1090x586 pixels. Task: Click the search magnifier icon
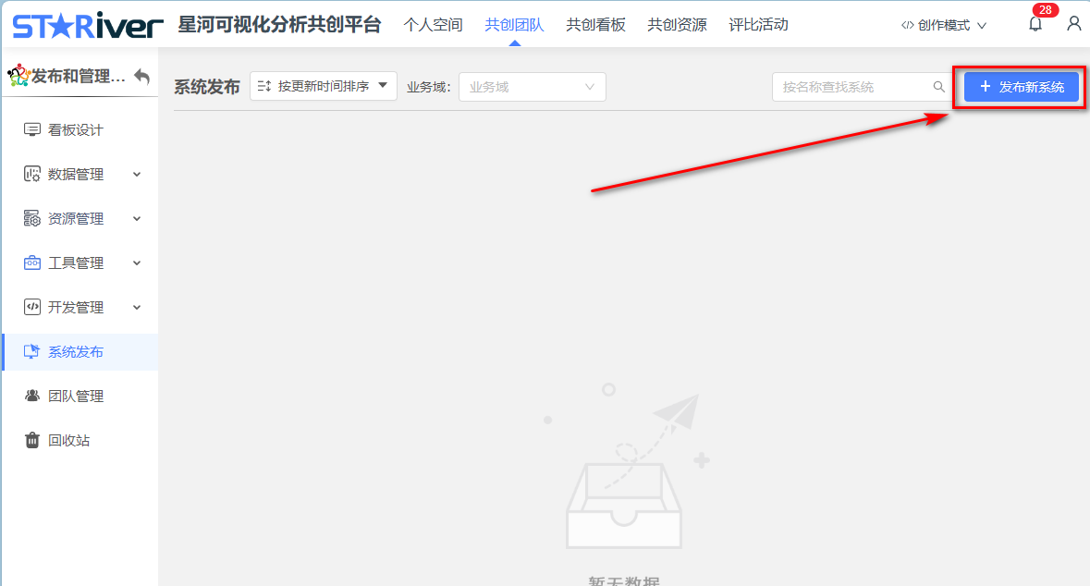938,87
